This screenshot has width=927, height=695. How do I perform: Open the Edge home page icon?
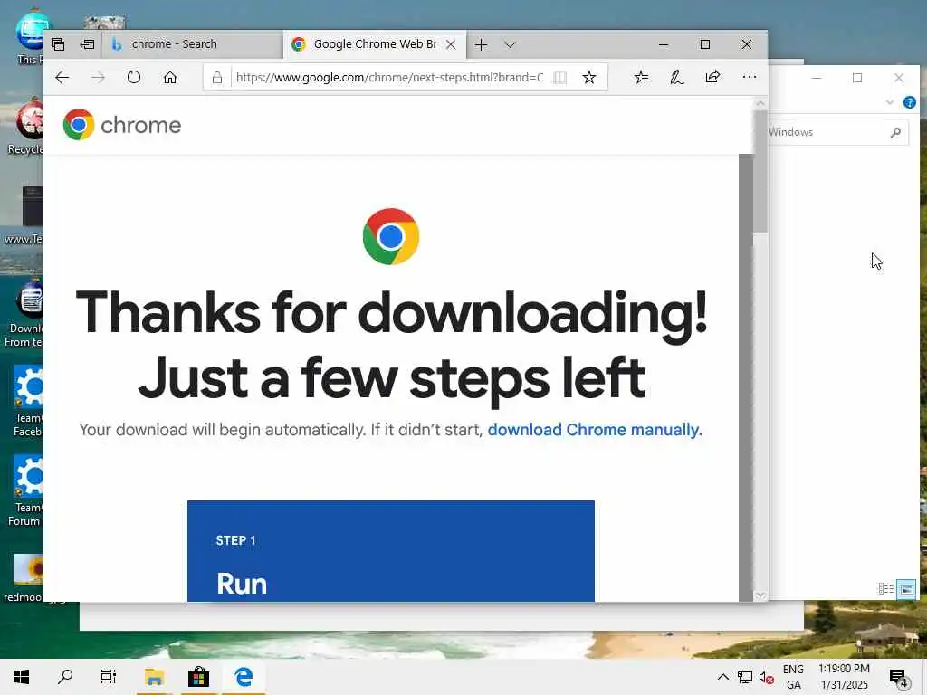click(x=170, y=78)
